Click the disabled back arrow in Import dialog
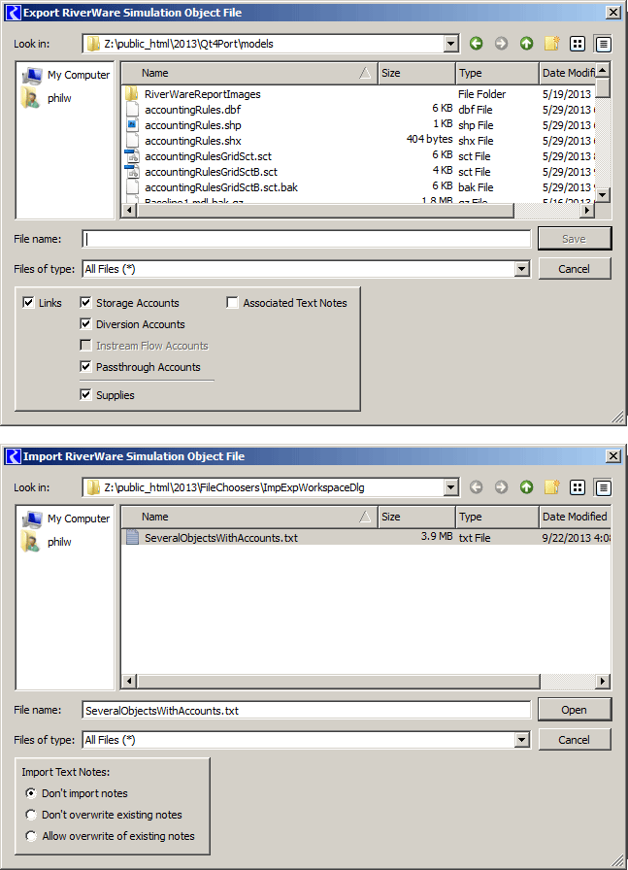628x870 pixels. point(476,487)
